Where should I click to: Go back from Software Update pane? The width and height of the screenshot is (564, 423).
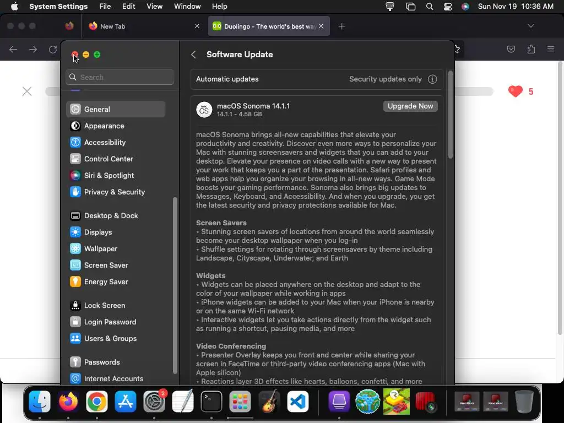193,55
